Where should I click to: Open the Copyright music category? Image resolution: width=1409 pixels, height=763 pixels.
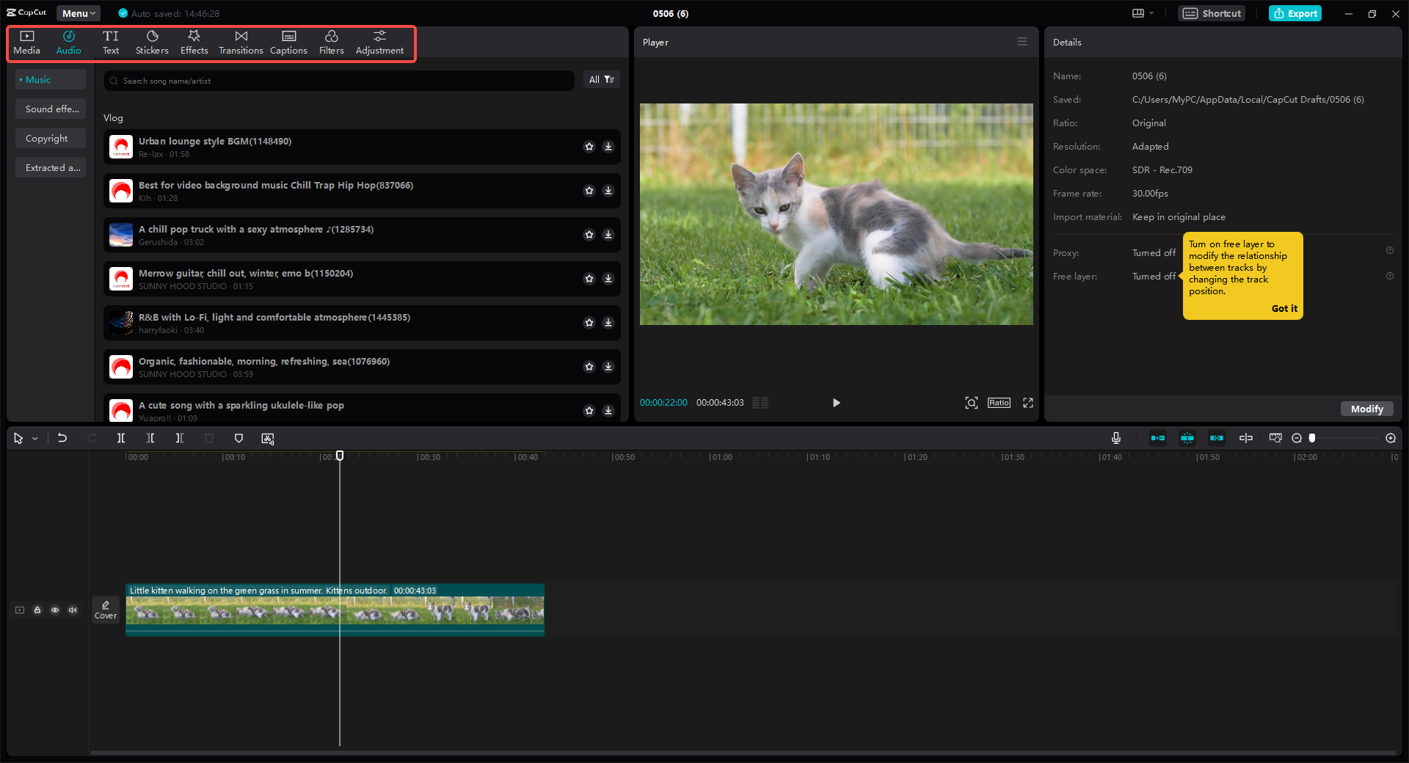point(48,138)
